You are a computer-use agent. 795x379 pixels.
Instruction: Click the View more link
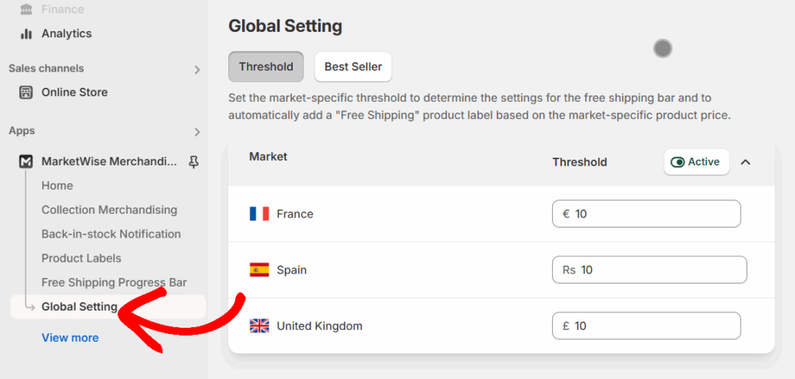pyautogui.click(x=70, y=338)
